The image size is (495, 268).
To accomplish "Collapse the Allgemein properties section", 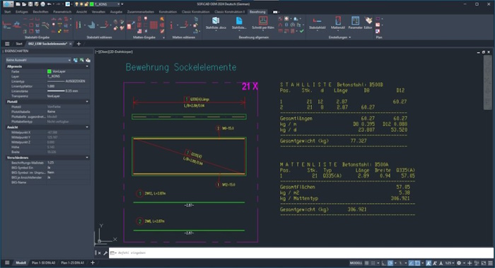I will (x=87, y=66).
